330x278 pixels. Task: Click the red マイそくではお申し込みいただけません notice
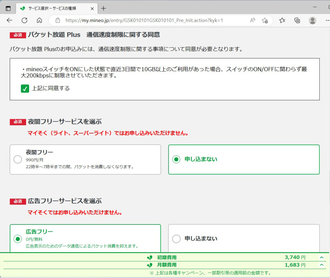(x=75, y=213)
